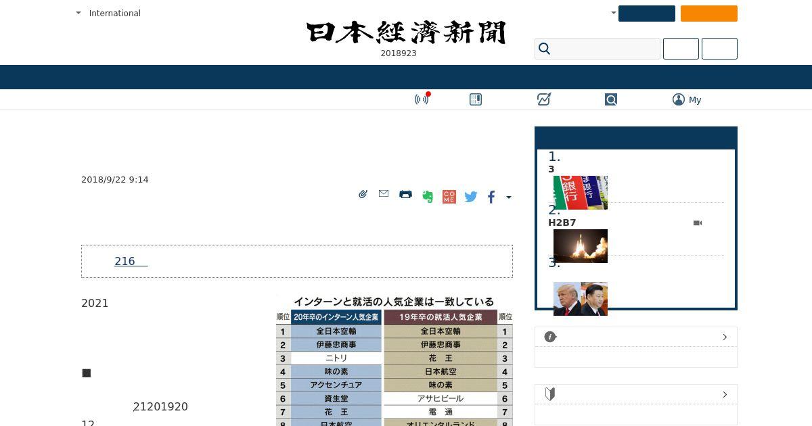
Task: Open the '216' article link
Action: point(131,261)
